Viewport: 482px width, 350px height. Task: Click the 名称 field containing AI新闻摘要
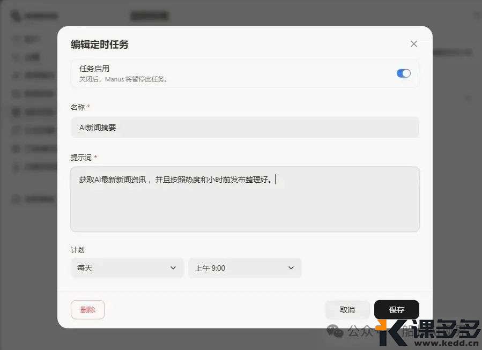point(245,128)
